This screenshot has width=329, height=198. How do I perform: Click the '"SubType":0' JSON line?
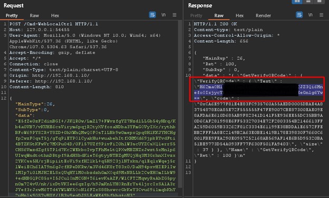coord(32,110)
